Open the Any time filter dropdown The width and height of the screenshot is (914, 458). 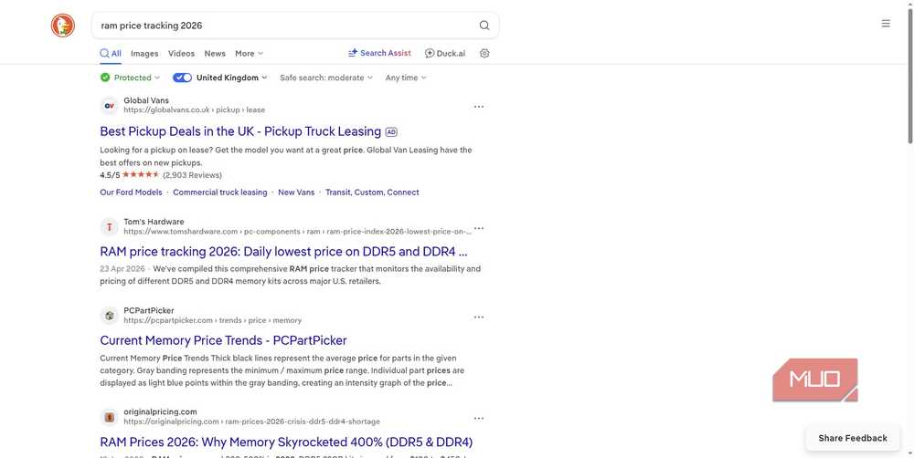406,78
